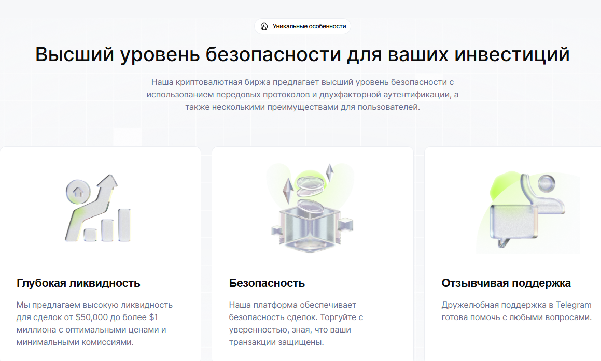This screenshot has width=601, height=361.
Task: Select the 'Глубокая ликвидность' card title
Action: coord(78,283)
